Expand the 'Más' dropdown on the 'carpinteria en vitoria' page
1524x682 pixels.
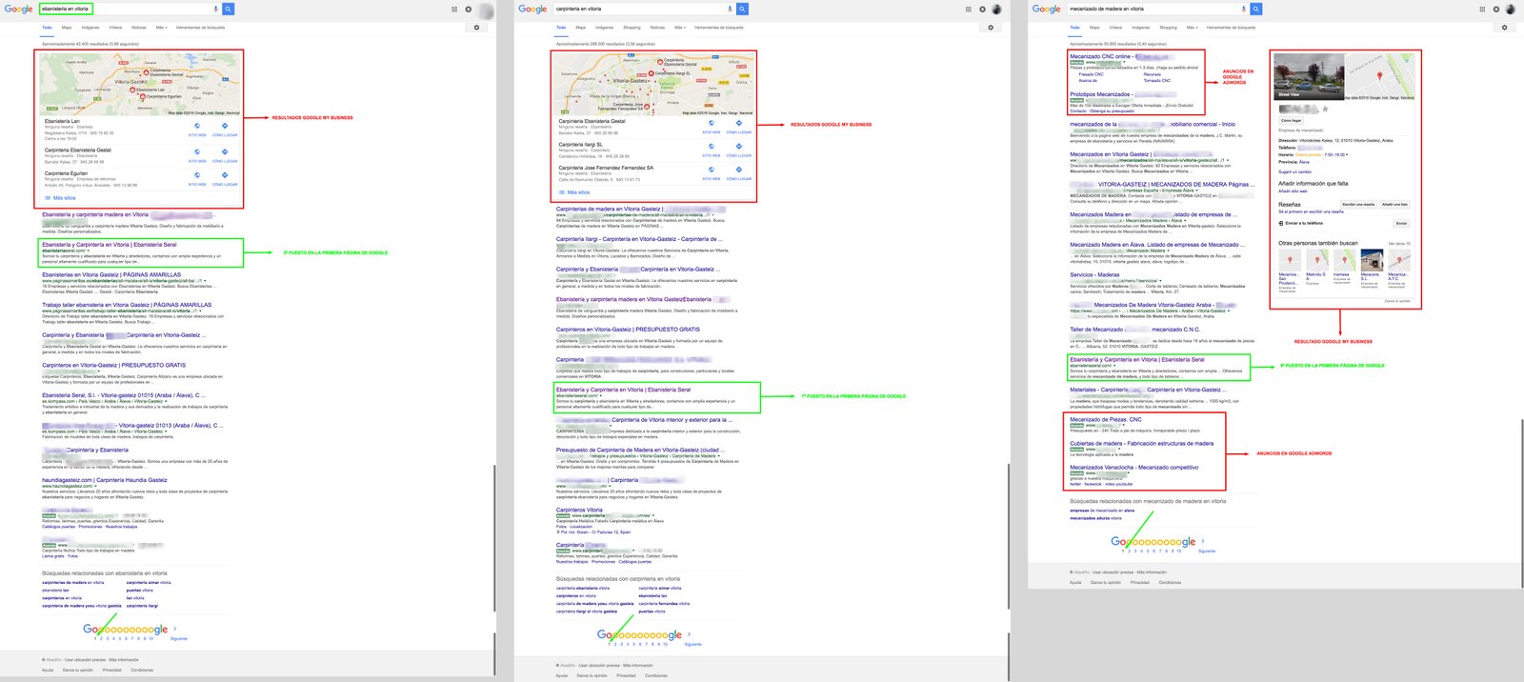pos(680,28)
